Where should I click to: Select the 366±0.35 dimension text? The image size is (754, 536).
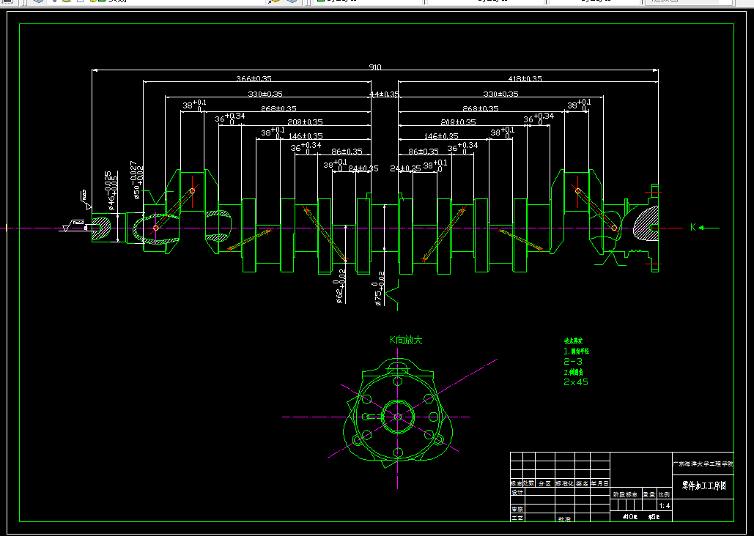click(x=254, y=78)
